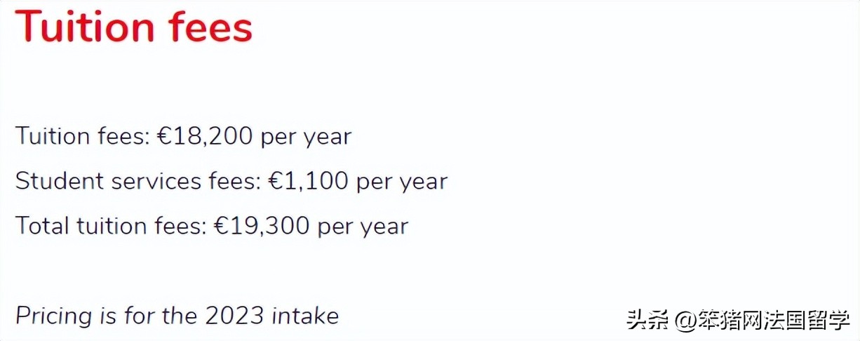The width and height of the screenshot is (860, 341).
Task: Select the €1,100 student services amount
Action: [x=308, y=181]
